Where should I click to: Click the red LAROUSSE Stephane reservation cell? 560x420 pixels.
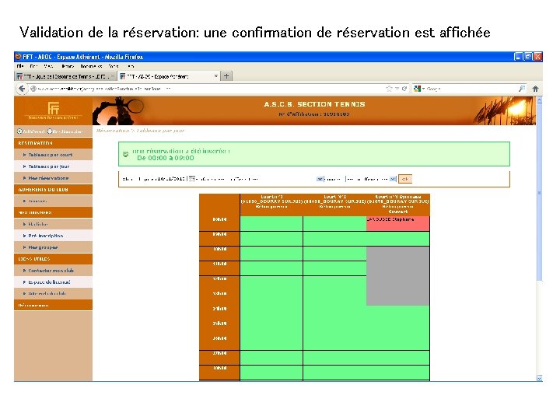point(398,223)
